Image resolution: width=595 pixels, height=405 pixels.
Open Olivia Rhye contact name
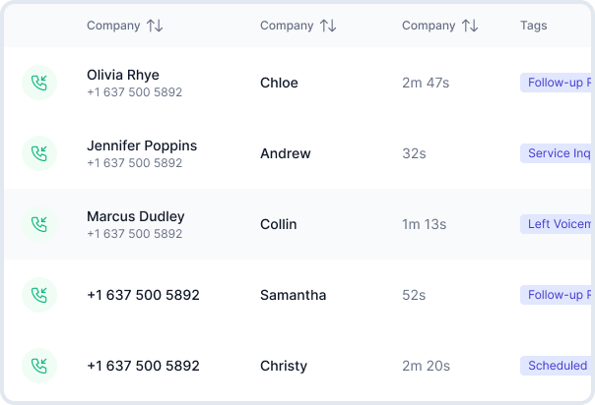pos(123,75)
